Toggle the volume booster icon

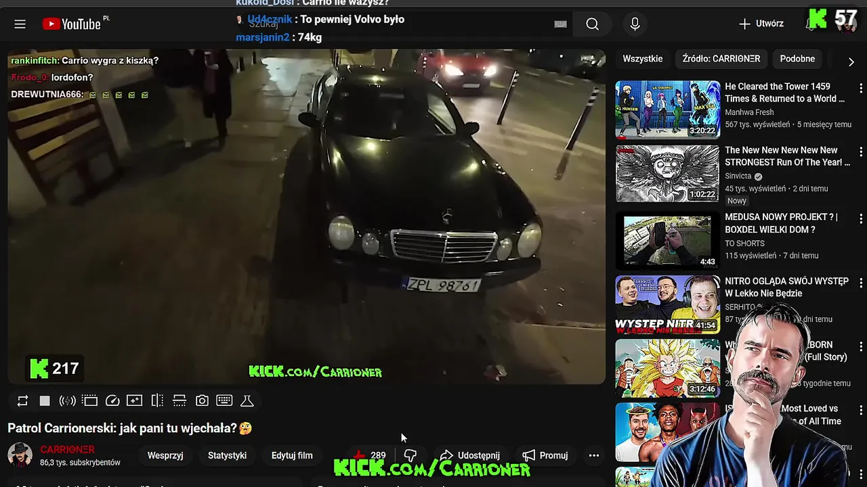coord(67,401)
